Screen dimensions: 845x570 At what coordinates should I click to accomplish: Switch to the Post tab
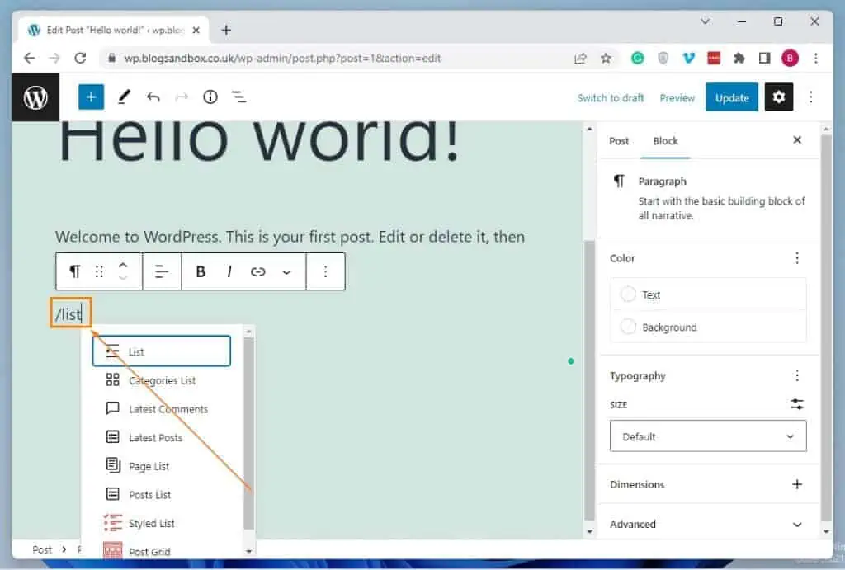tap(619, 141)
